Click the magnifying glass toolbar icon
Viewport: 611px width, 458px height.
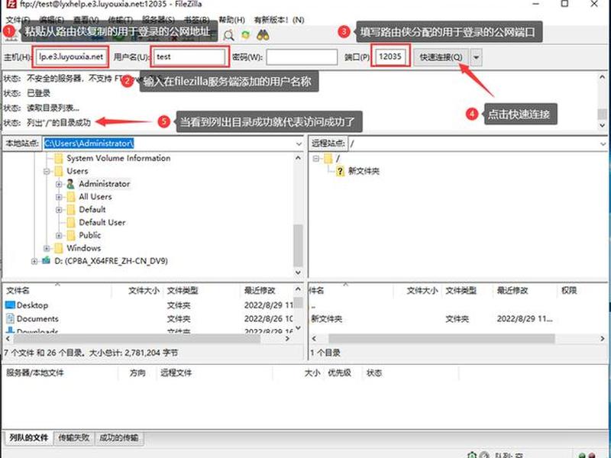228,35
